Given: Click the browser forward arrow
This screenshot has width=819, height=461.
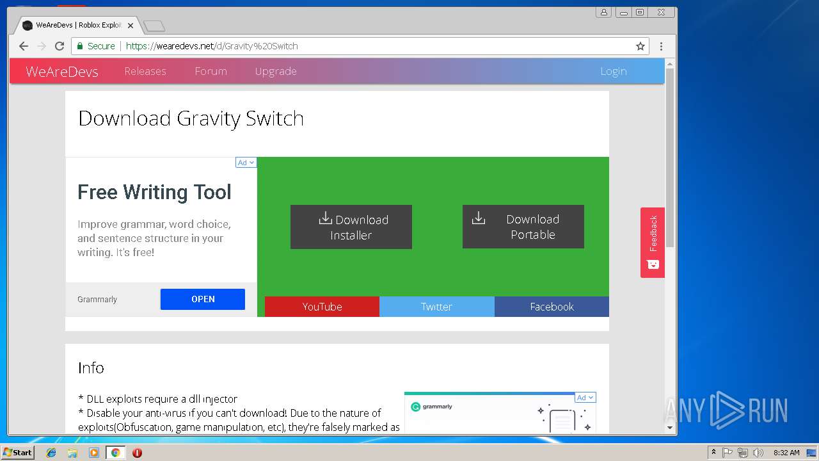Looking at the screenshot, I should 42,46.
